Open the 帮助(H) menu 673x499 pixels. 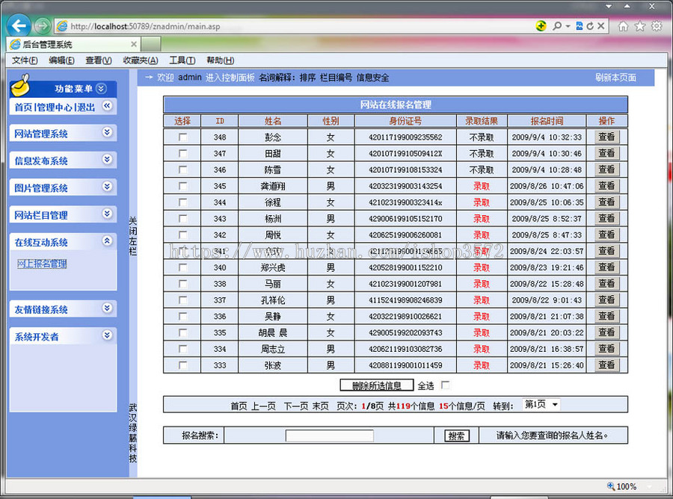tap(220, 61)
